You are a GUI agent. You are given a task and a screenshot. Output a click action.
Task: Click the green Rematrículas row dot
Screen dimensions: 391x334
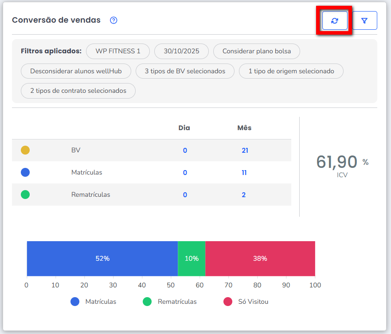point(25,195)
